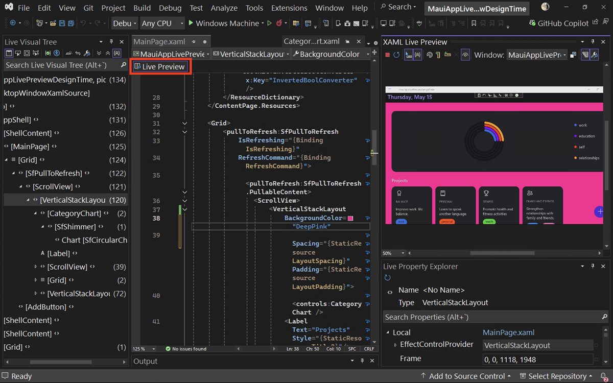Open MainPage.xaml via Live Property Explorer link
Screen dimensions: 613x383
coord(509,332)
